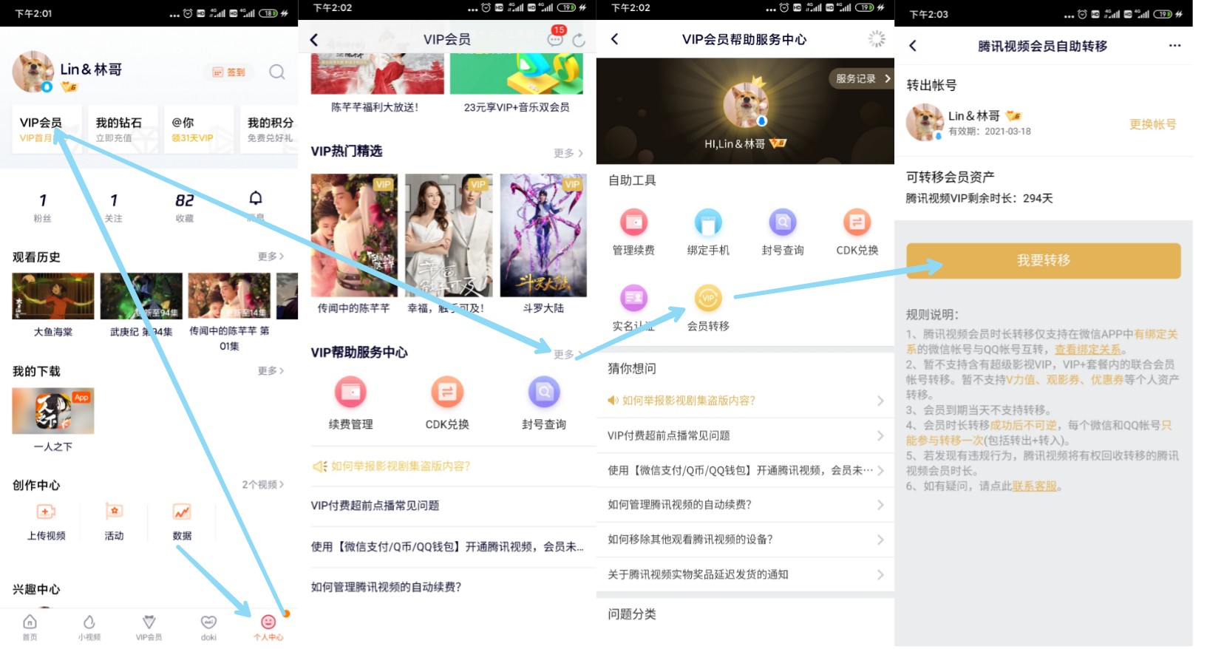Tap the 实名认证 purple icon

click(x=633, y=298)
